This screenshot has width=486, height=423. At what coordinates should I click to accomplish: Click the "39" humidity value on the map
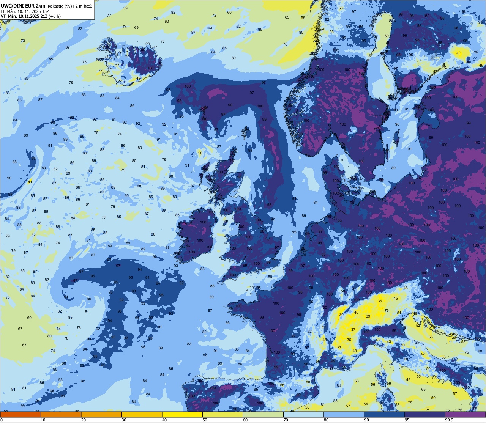(x=368, y=316)
